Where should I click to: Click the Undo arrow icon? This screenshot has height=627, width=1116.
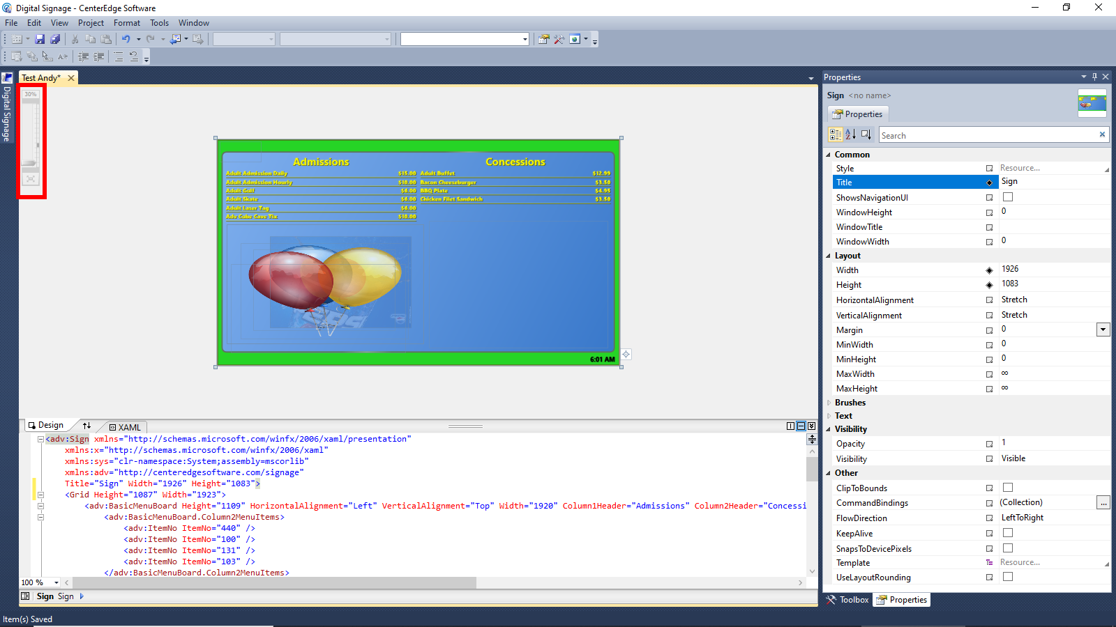coord(126,39)
